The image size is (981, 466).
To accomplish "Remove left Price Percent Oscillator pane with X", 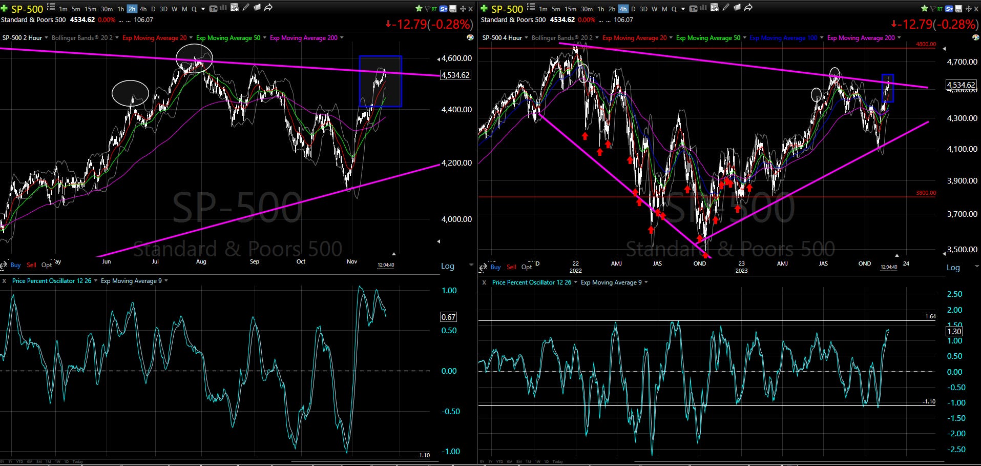I will [x=4, y=281].
